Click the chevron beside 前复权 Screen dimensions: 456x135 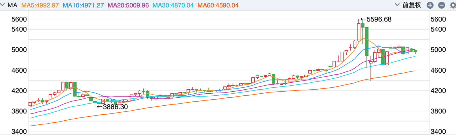click(x=397, y=5)
